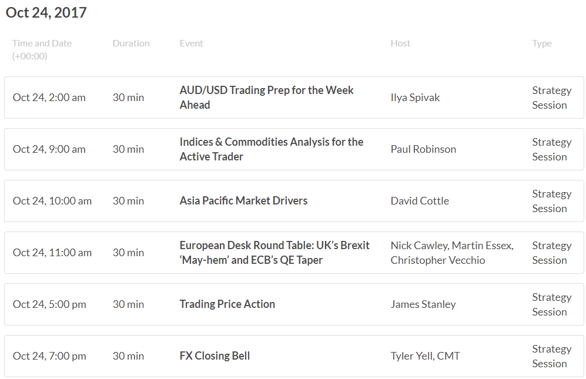Click host name David Cottle

pyautogui.click(x=420, y=201)
